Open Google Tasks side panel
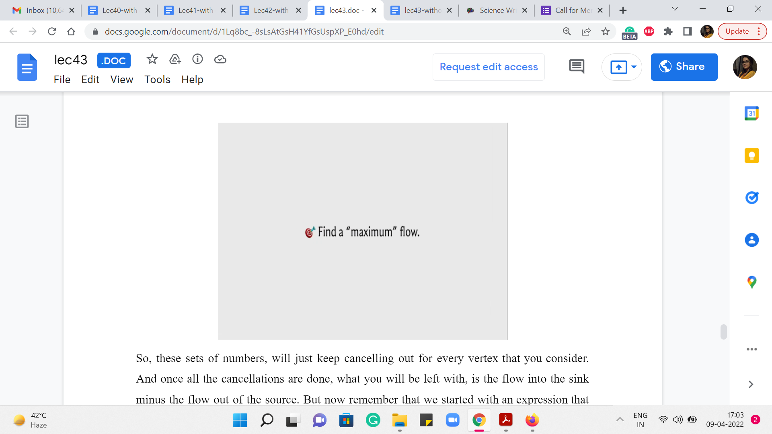This screenshot has width=772, height=434. pyautogui.click(x=751, y=198)
